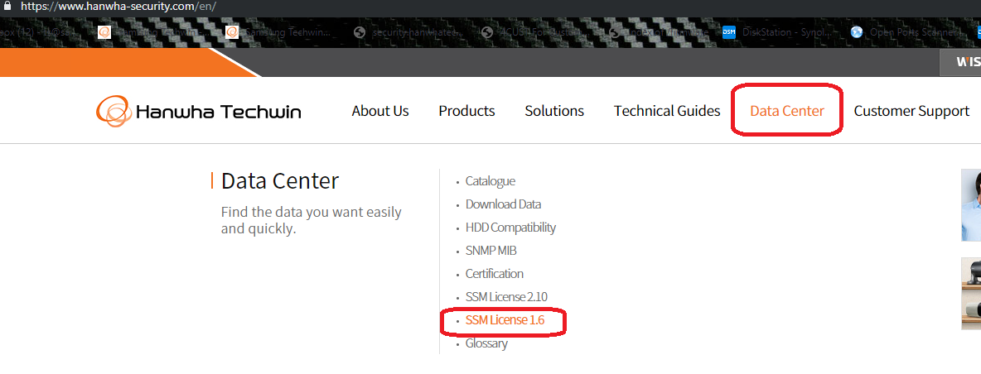Screen dimensions: 981x374
Task: Open SSM License 2.10 page
Action: point(506,296)
